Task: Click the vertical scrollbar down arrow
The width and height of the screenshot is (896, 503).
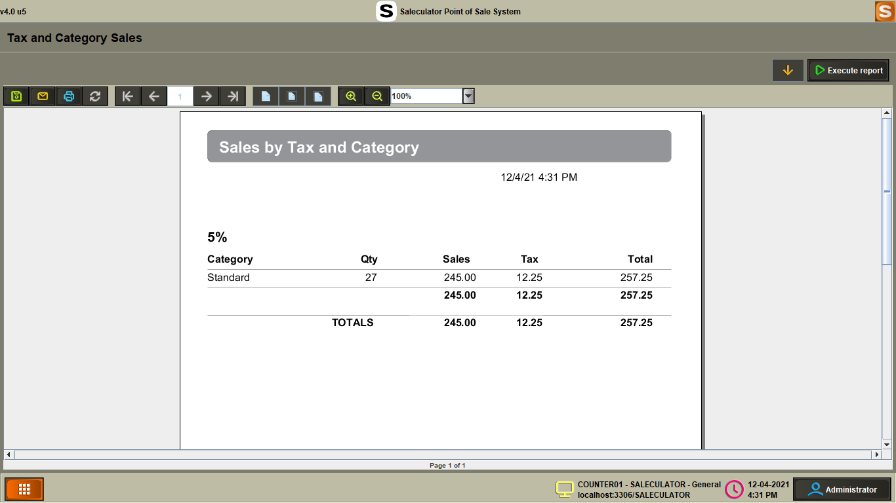Action: tap(887, 444)
